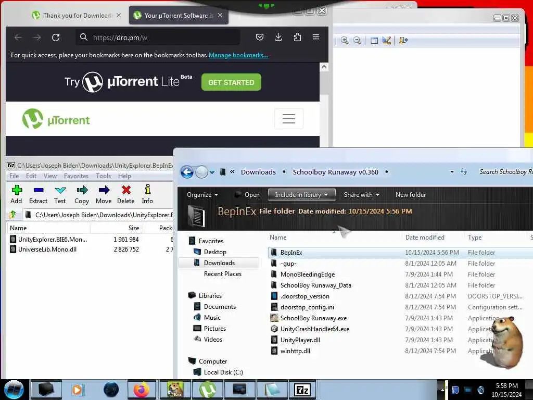Click the Move arrow icon in 7-Zip
Viewport: 533px width, 400px height.
[104, 195]
